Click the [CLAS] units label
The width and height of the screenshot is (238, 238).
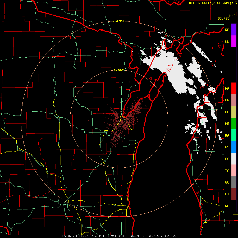pos(223,18)
